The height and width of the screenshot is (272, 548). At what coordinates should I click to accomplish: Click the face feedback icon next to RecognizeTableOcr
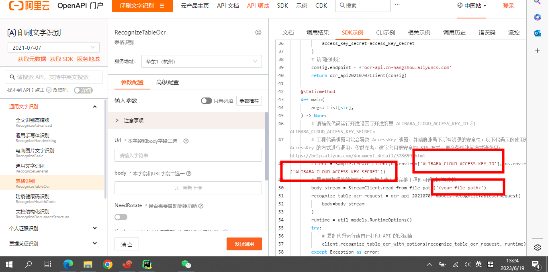258,32
